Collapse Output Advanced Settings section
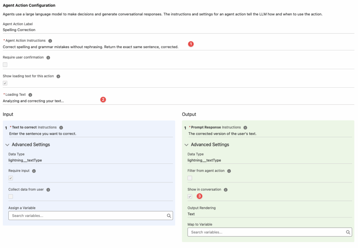Image resolution: width=358 pixels, height=248 pixels. pyautogui.click(x=186, y=145)
